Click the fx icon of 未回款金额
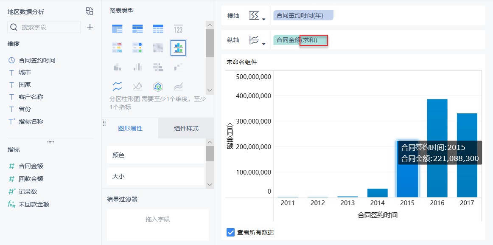Screen dimensions: 493x245 tap(11, 204)
